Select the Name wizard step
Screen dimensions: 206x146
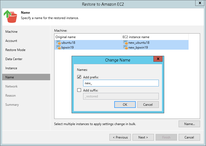point(26,77)
